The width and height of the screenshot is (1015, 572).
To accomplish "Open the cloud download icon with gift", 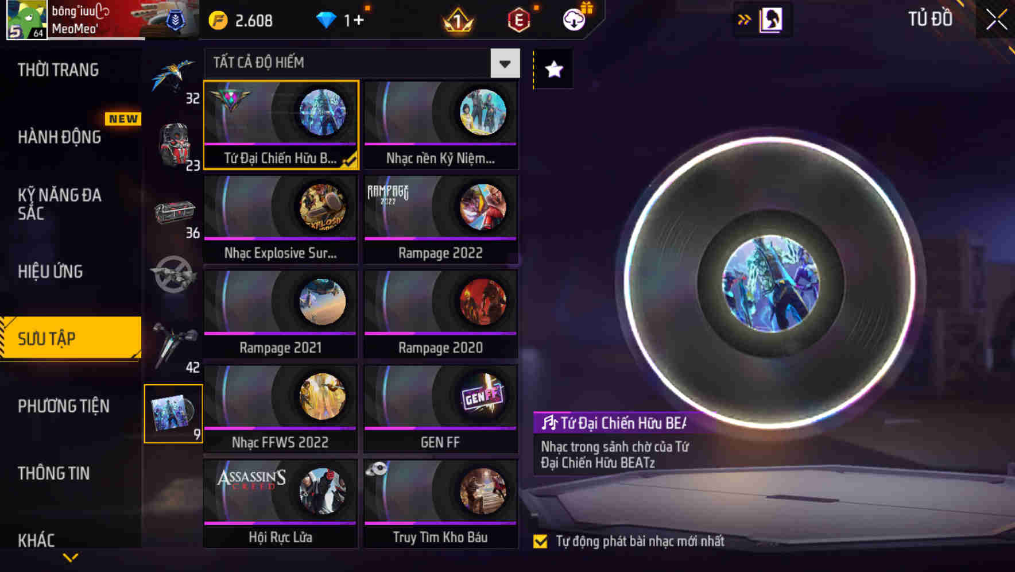I will (575, 19).
